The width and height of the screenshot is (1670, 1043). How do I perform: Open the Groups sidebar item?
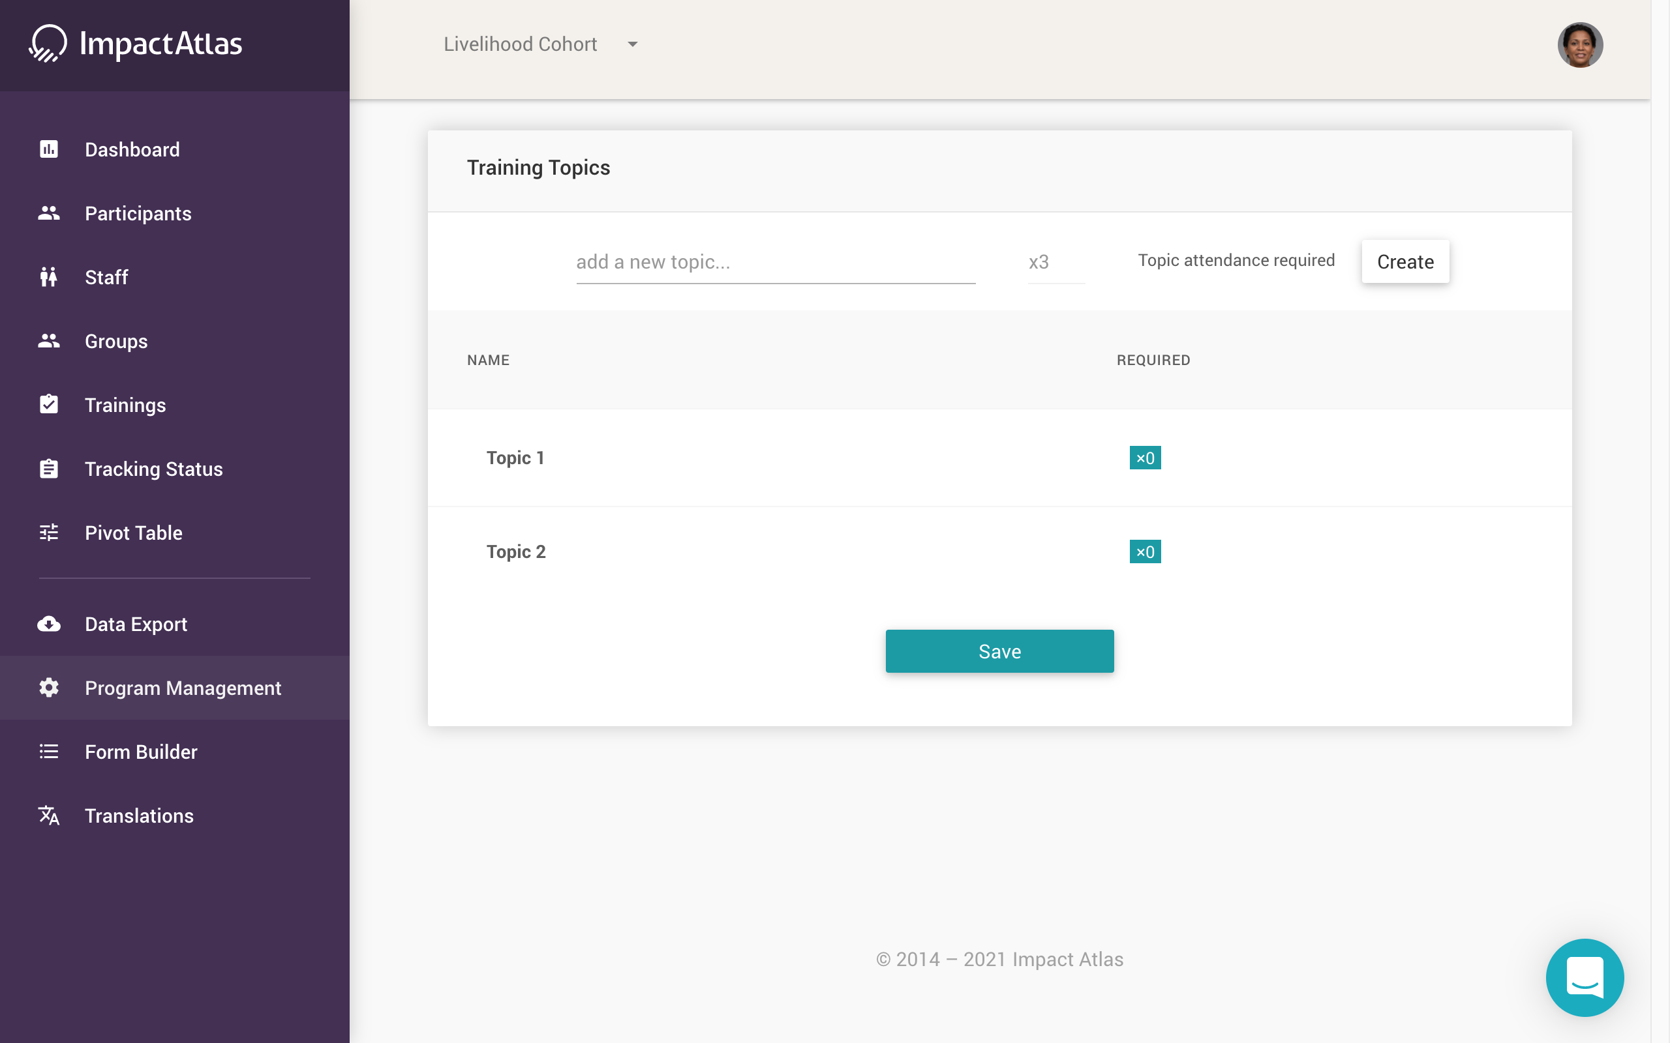pos(116,342)
